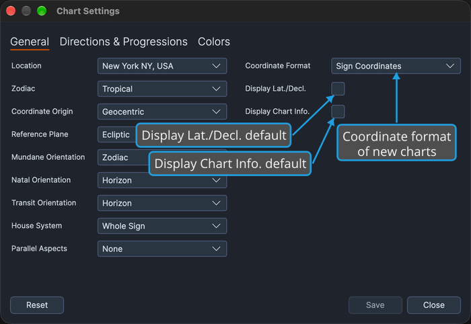Open the Coordinate Origin dropdown set to Geocentric
This screenshot has width=471, height=324.
162,112
